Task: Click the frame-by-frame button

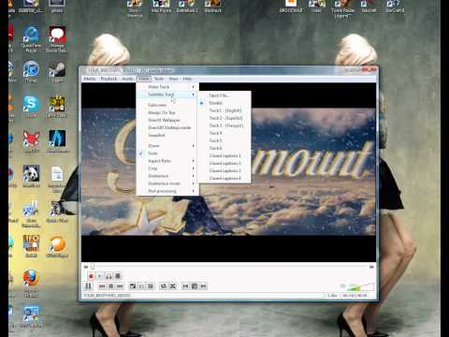Action: click(118, 276)
